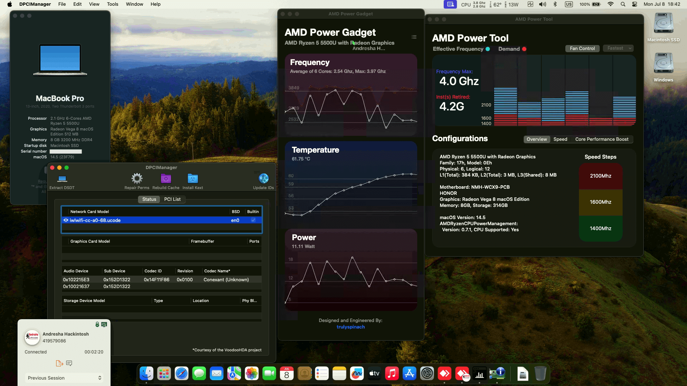The width and height of the screenshot is (687, 386).
Task: Click the 1600Mhz speed step
Action: coord(600,202)
